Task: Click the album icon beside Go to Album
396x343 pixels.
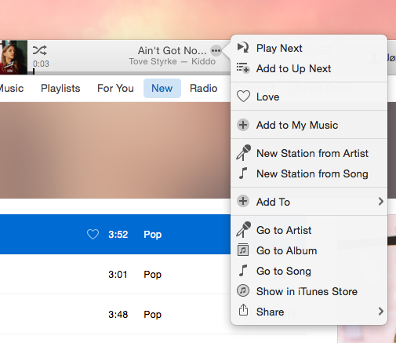Action: (243, 250)
